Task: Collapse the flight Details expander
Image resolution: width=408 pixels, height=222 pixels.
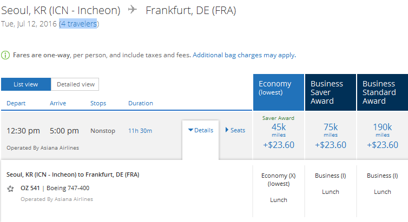Action: (x=201, y=130)
